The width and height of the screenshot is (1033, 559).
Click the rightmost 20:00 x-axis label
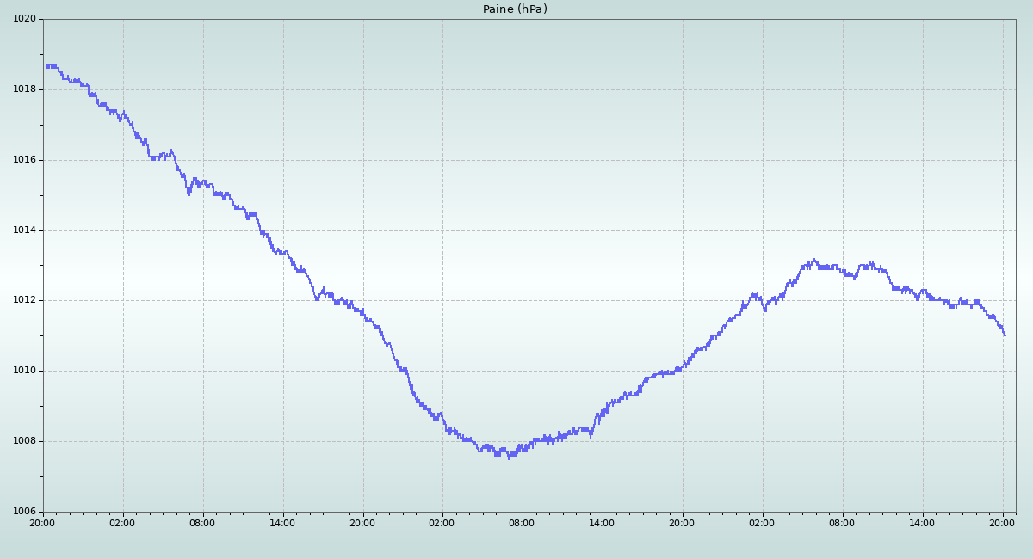tap(1002, 522)
